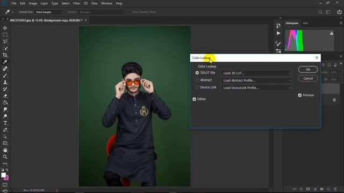344x193 pixels.
Task: Open the Load 3D LUT dropdown
Action: click(x=257, y=73)
